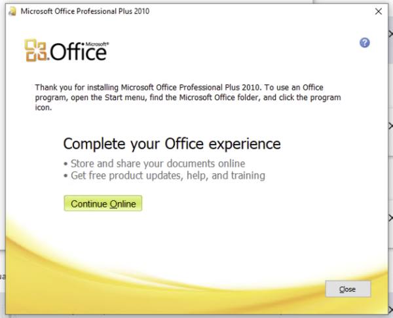
Task: Click the blue help question mark icon
Action: (x=365, y=43)
